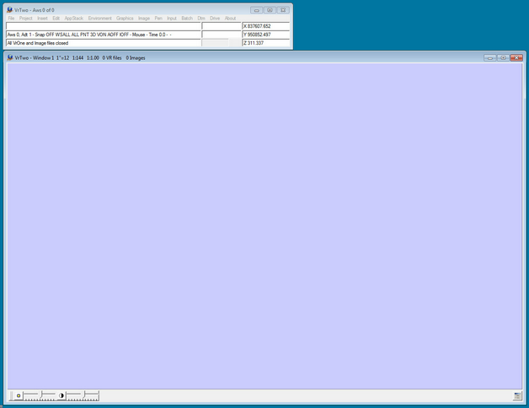Click the VrTwo Window 1 title icon
Viewport: 529px width, 408px height.
[x=10, y=58]
